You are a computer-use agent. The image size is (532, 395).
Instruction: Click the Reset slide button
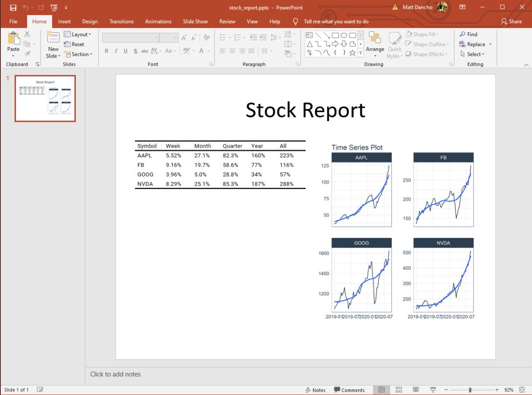coord(74,44)
